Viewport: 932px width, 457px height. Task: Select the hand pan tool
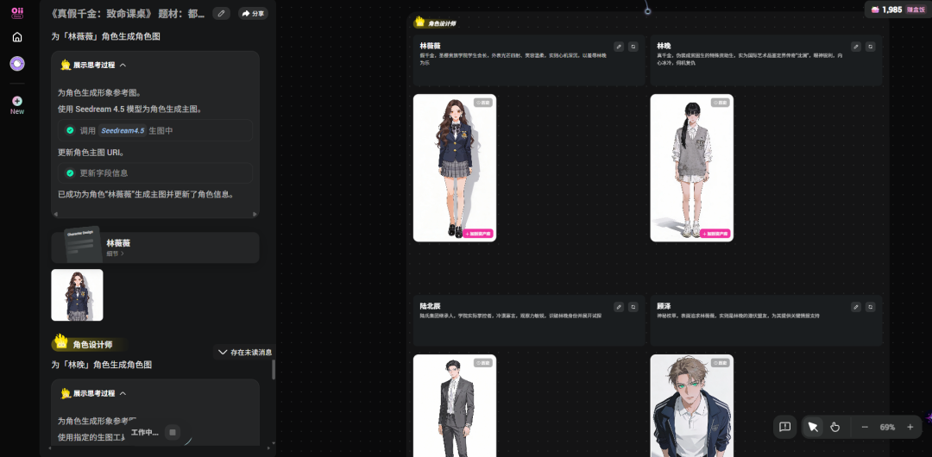tap(834, 428)
